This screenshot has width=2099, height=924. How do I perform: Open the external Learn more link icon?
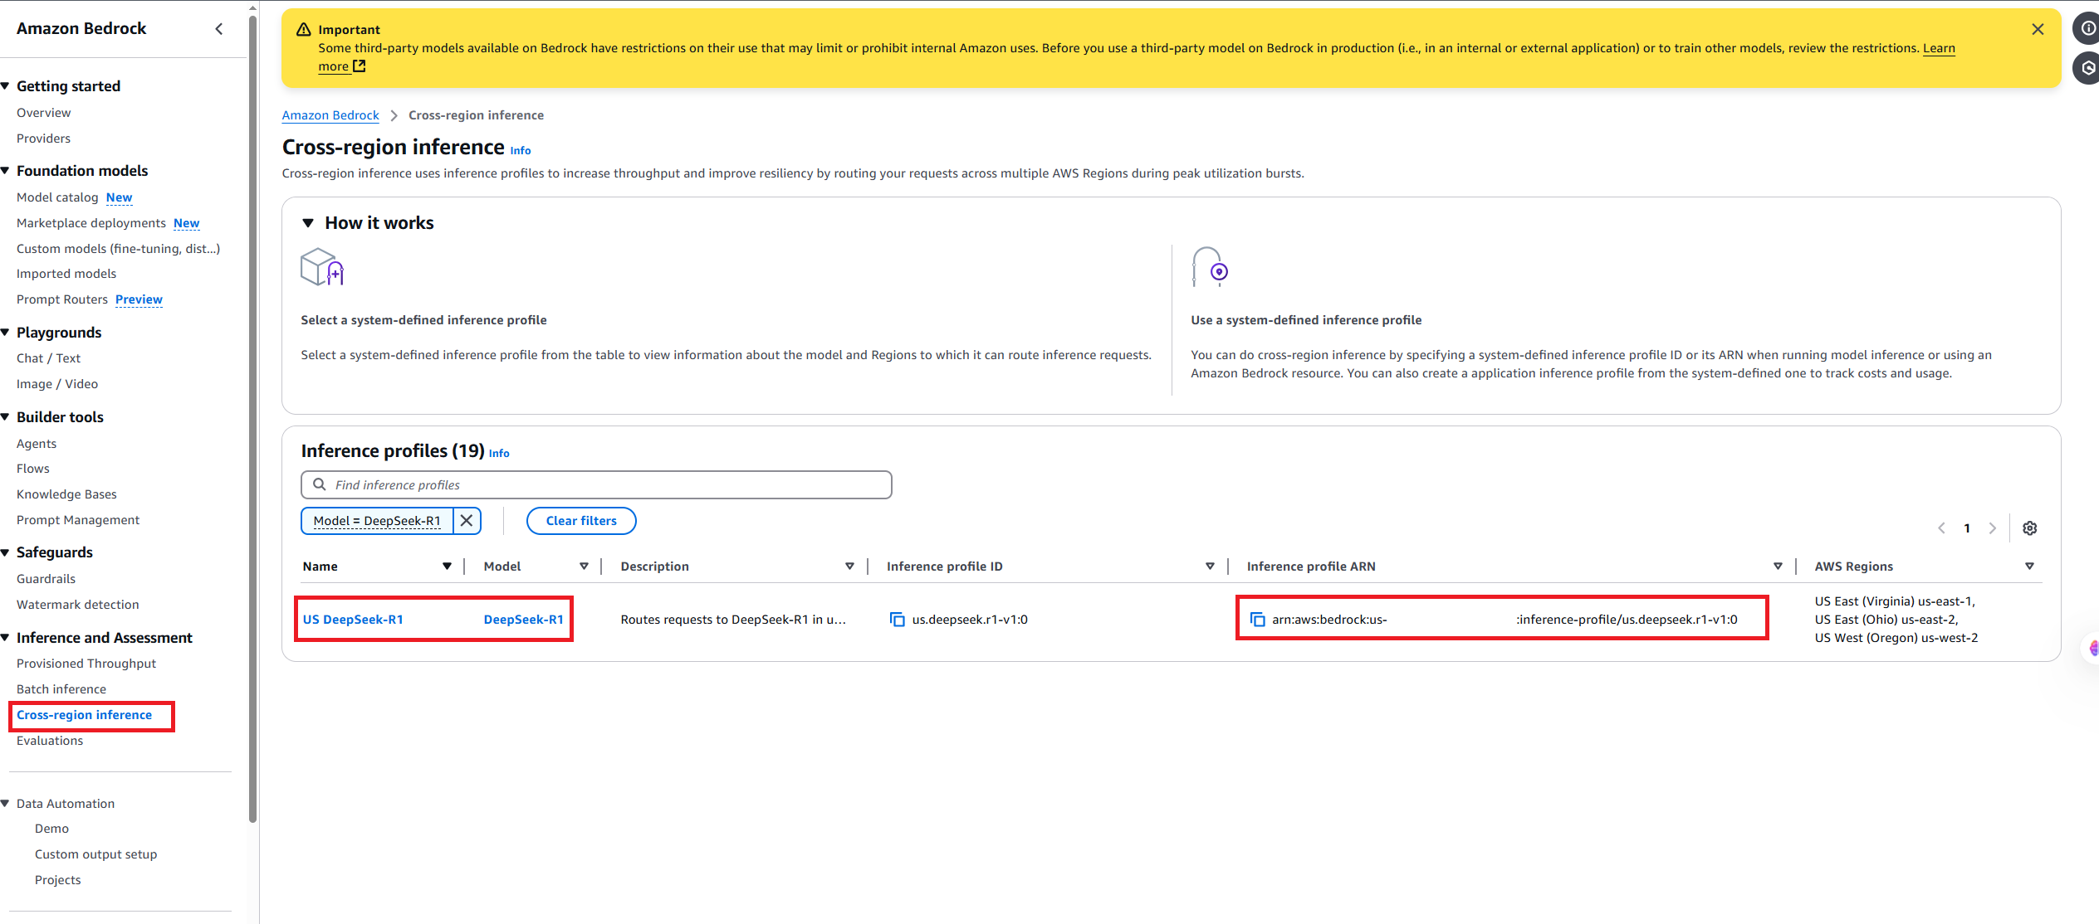point(359,66)
